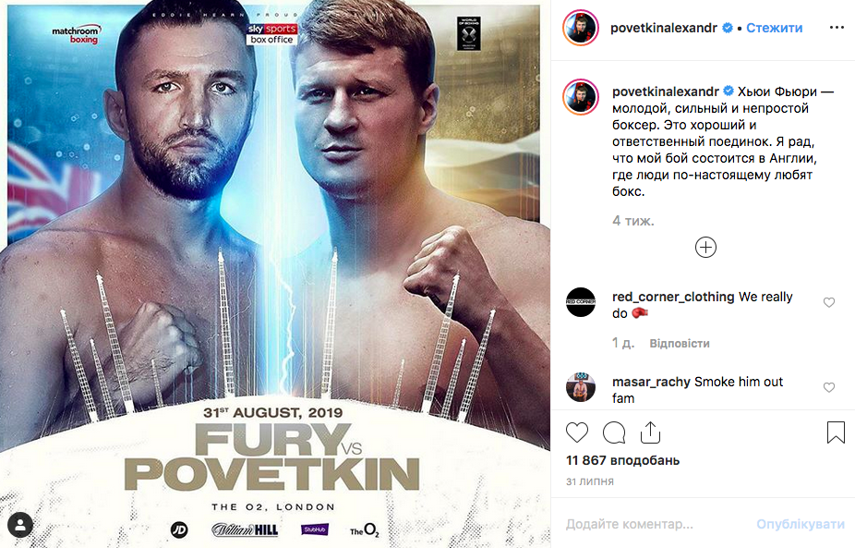Image resolution: width=855 pixels, height=548 pixels.
Task: Load more comments with the plus circle
Action: 705,248
